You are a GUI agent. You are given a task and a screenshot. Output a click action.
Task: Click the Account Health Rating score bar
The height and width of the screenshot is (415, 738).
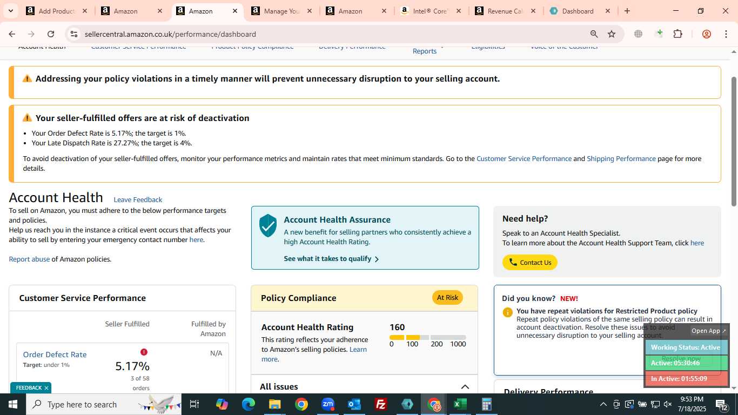[x=427, y=338]
